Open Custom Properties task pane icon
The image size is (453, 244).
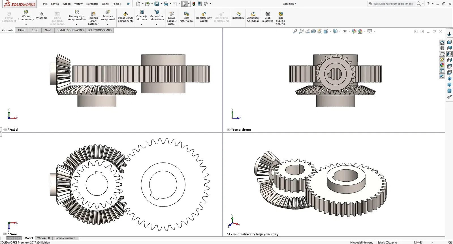[x=442, y=71]
